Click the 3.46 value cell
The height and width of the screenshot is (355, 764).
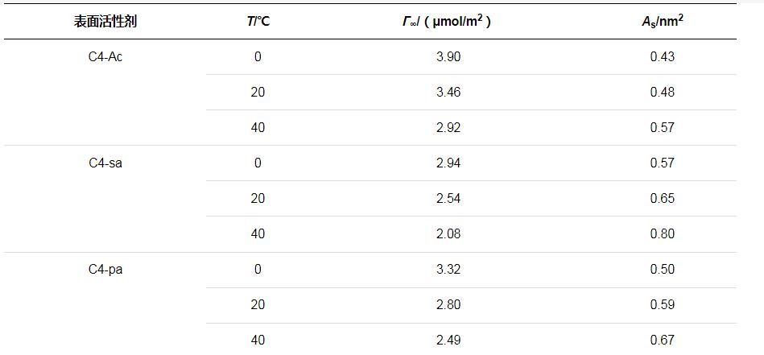(448, 93)
